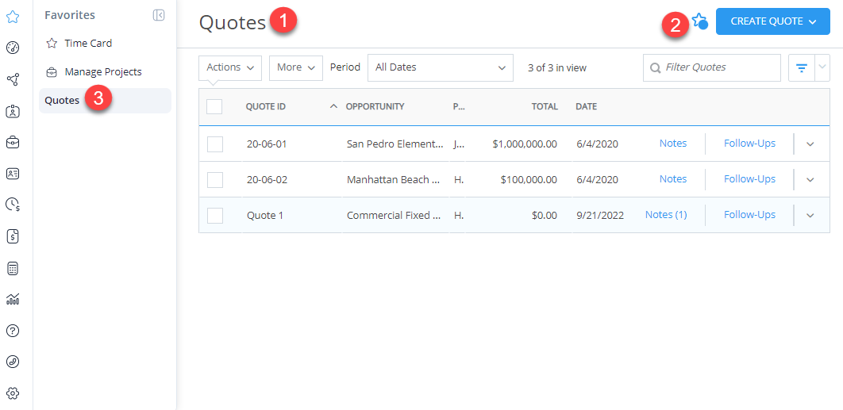Click the $0.00 total cell
This screenshot has width=843, height=410.
tap(544, 215)
